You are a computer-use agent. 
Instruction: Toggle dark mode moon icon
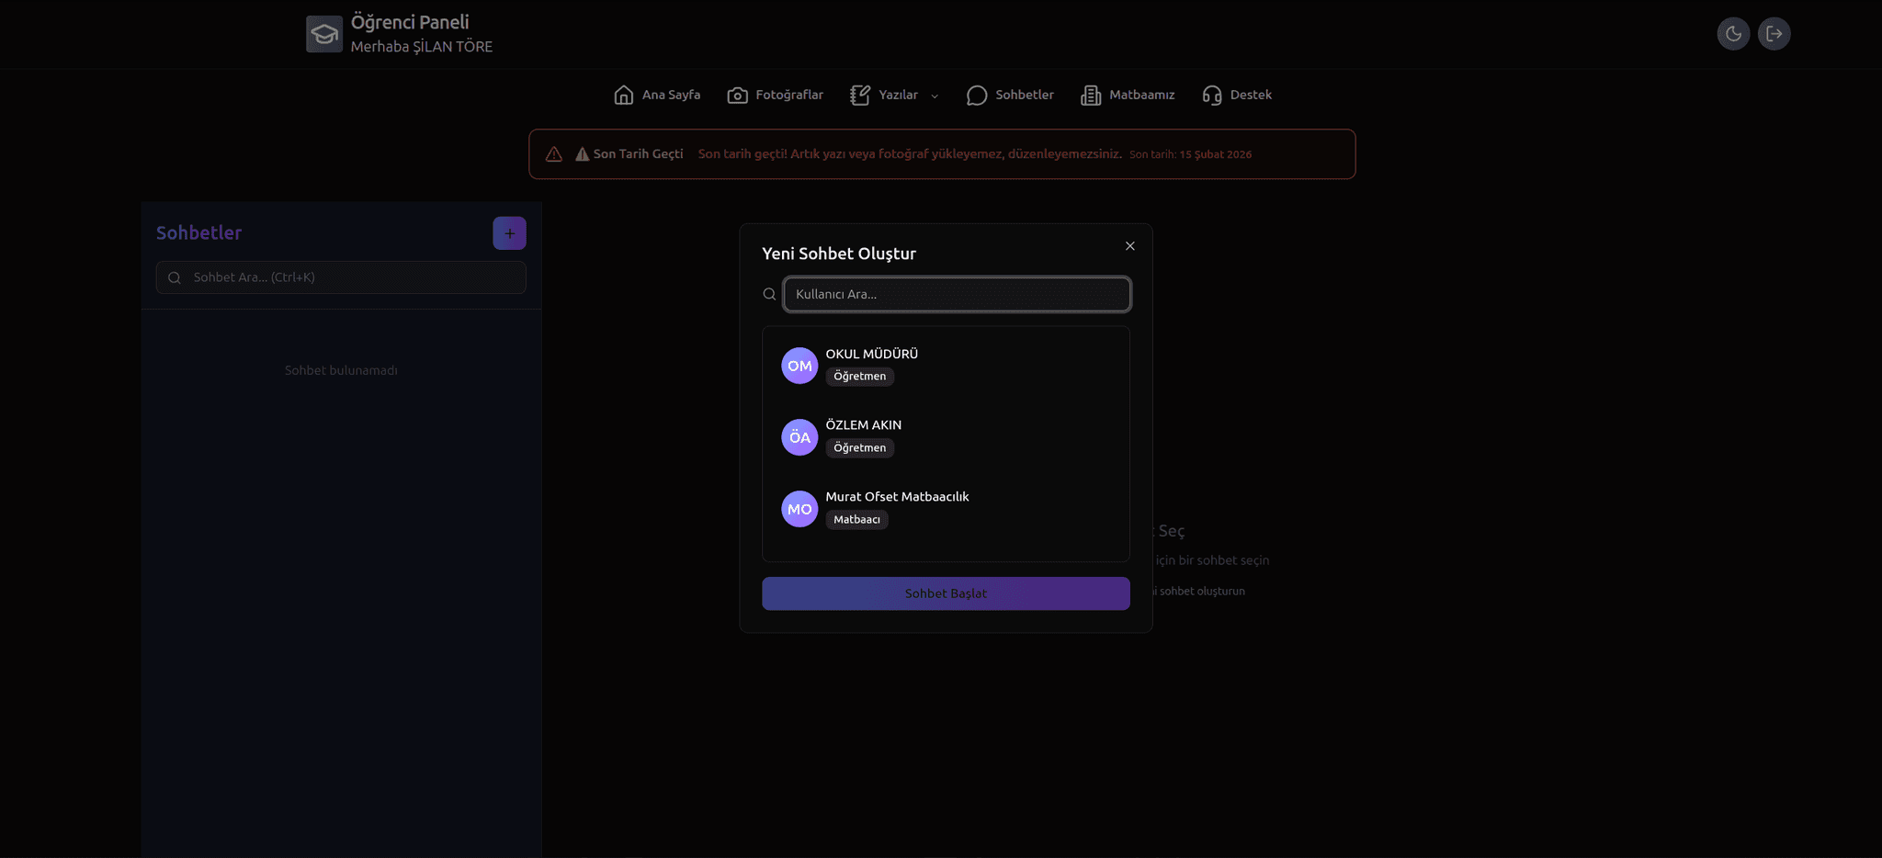[1733, 34]
